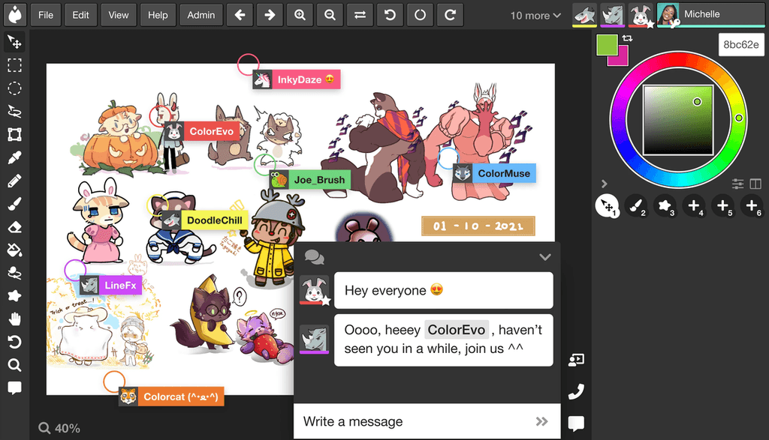769x440 pixels.
Task: Click the Undo arrow in the top toolbar
Action: (390, 14)
